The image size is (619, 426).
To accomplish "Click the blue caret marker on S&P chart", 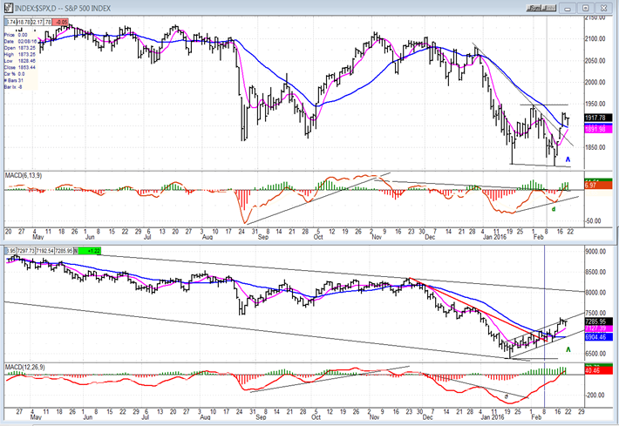I will (x=568, y=159).
